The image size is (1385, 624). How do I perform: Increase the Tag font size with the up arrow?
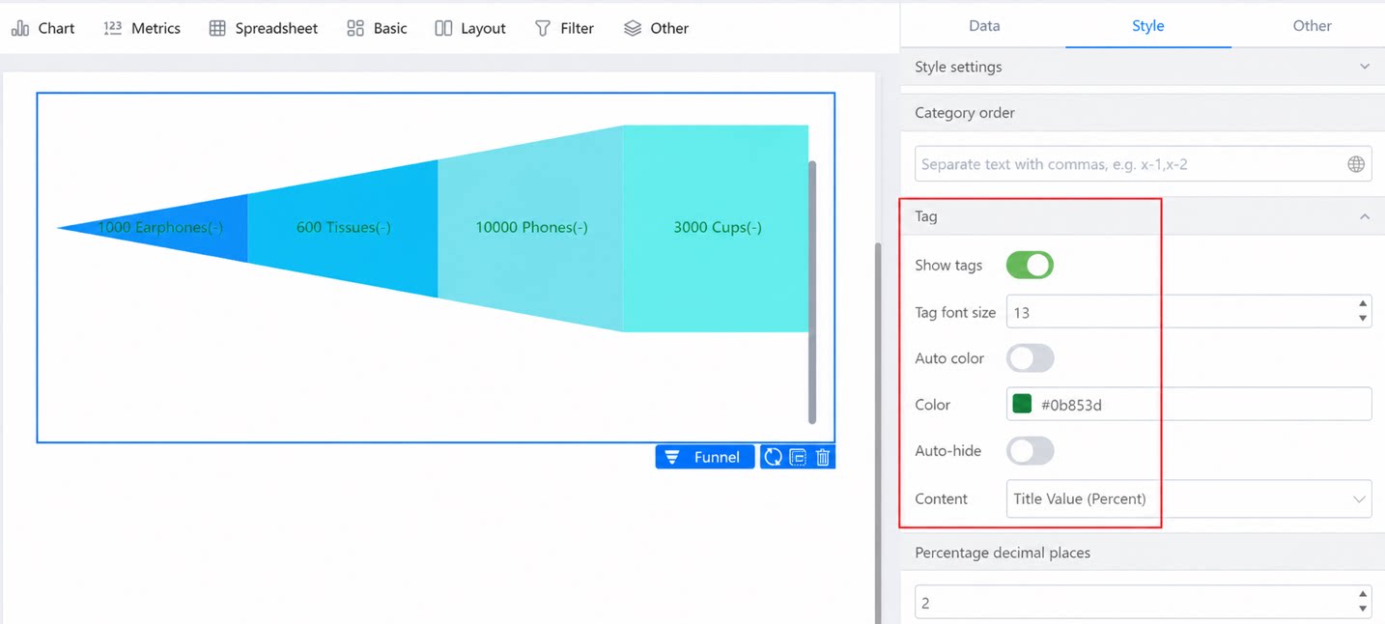[1363, 304]
